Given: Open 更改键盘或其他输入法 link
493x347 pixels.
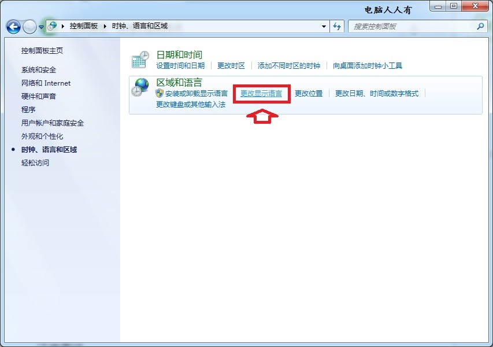Looking at the screenshot, I should pos(191,105).
